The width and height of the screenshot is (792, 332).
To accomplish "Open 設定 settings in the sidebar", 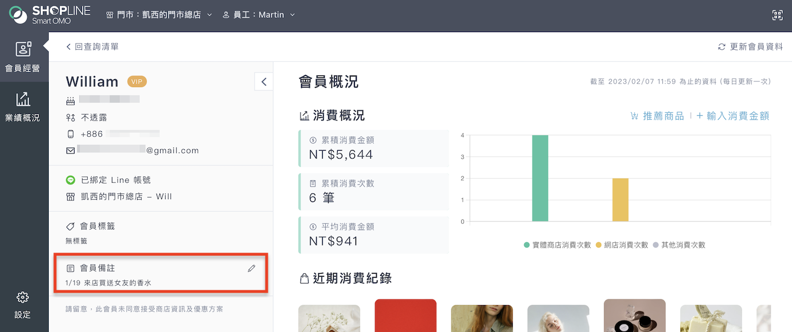I will point(23,305).
